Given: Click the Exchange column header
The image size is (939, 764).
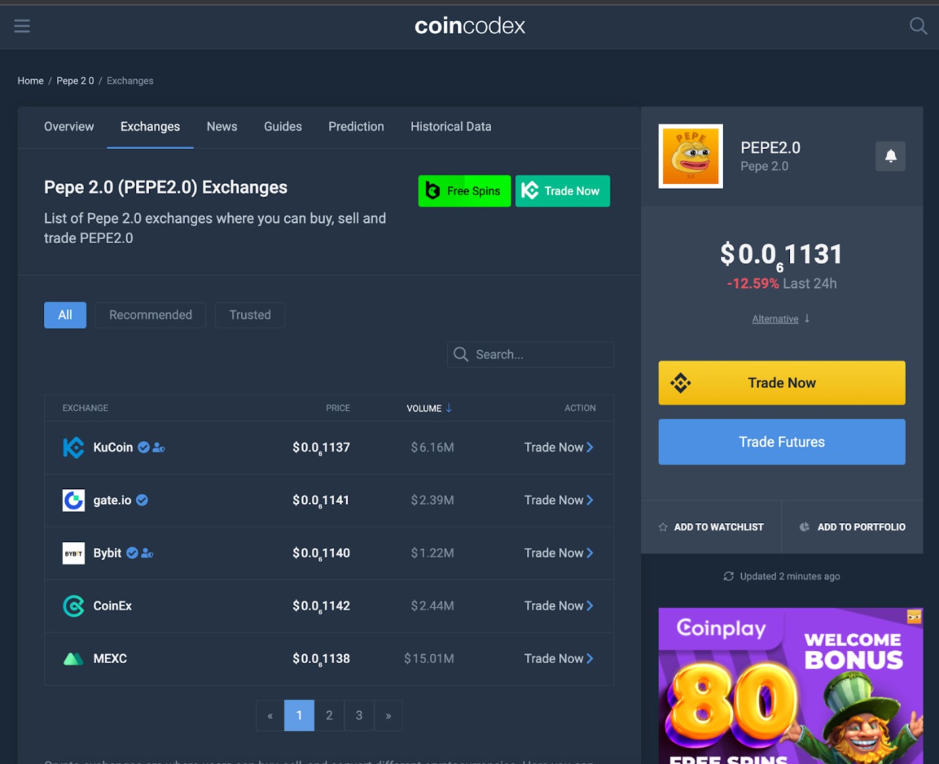Looking at the screenshot, I should (85, 408).
